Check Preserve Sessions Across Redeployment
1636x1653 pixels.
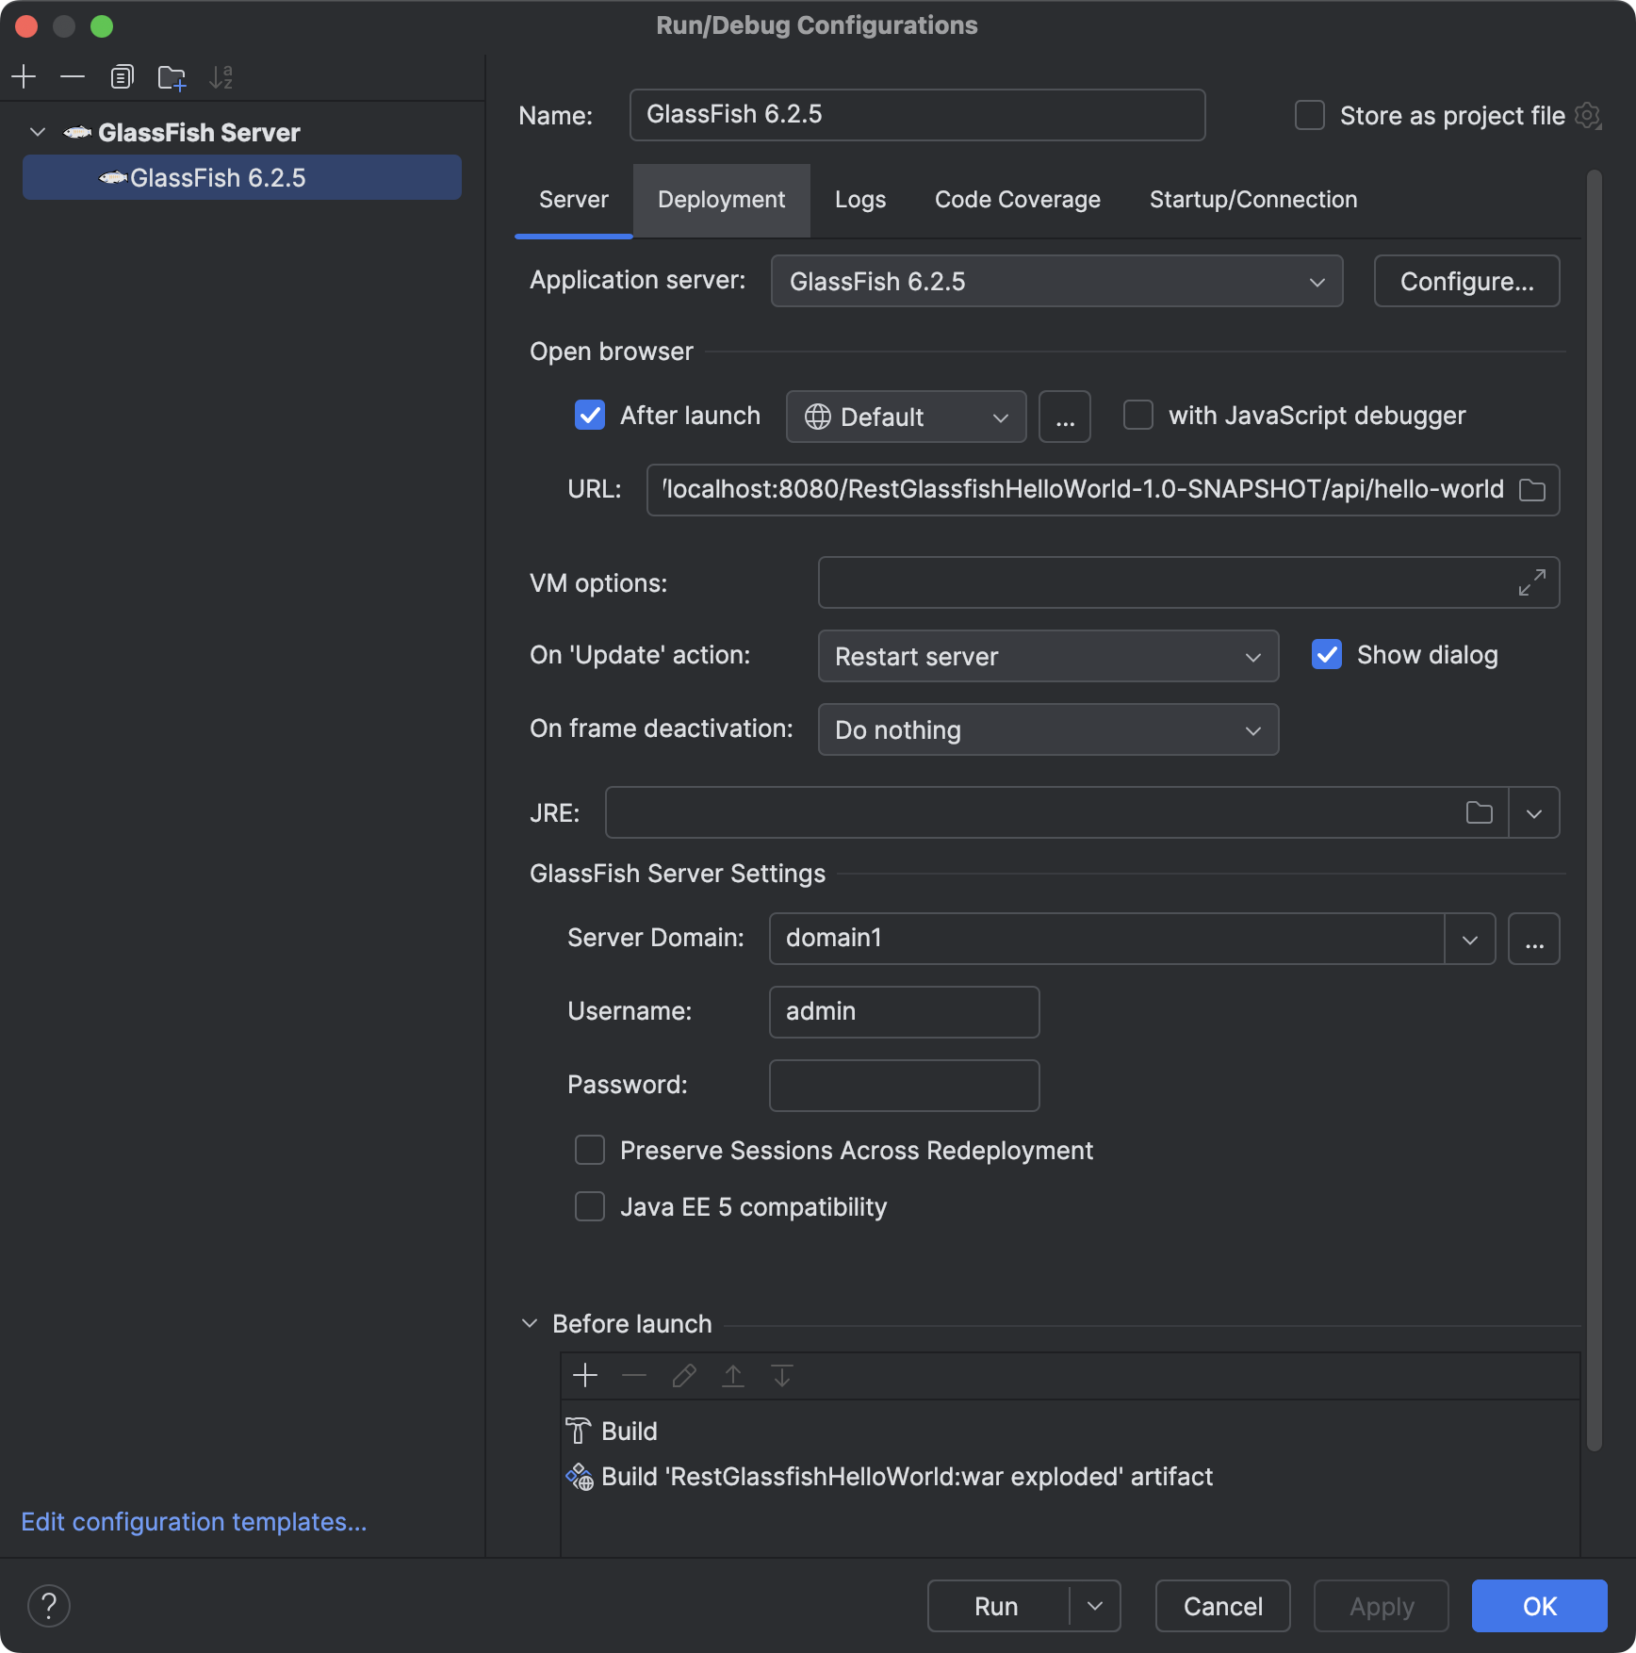589,1149
